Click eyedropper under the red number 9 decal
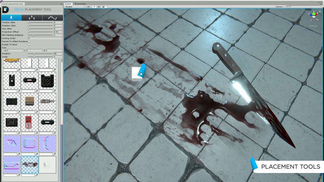This screenshot has width=324, height=182. pos(37,133)
